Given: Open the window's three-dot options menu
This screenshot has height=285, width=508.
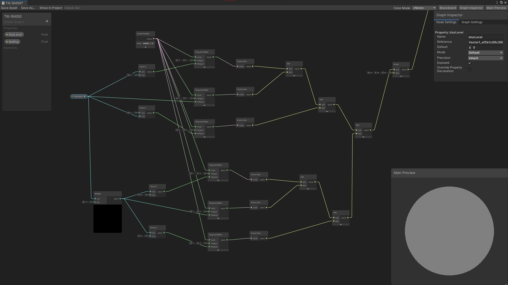Looking at the screenshot, I should tap(497, 3).
